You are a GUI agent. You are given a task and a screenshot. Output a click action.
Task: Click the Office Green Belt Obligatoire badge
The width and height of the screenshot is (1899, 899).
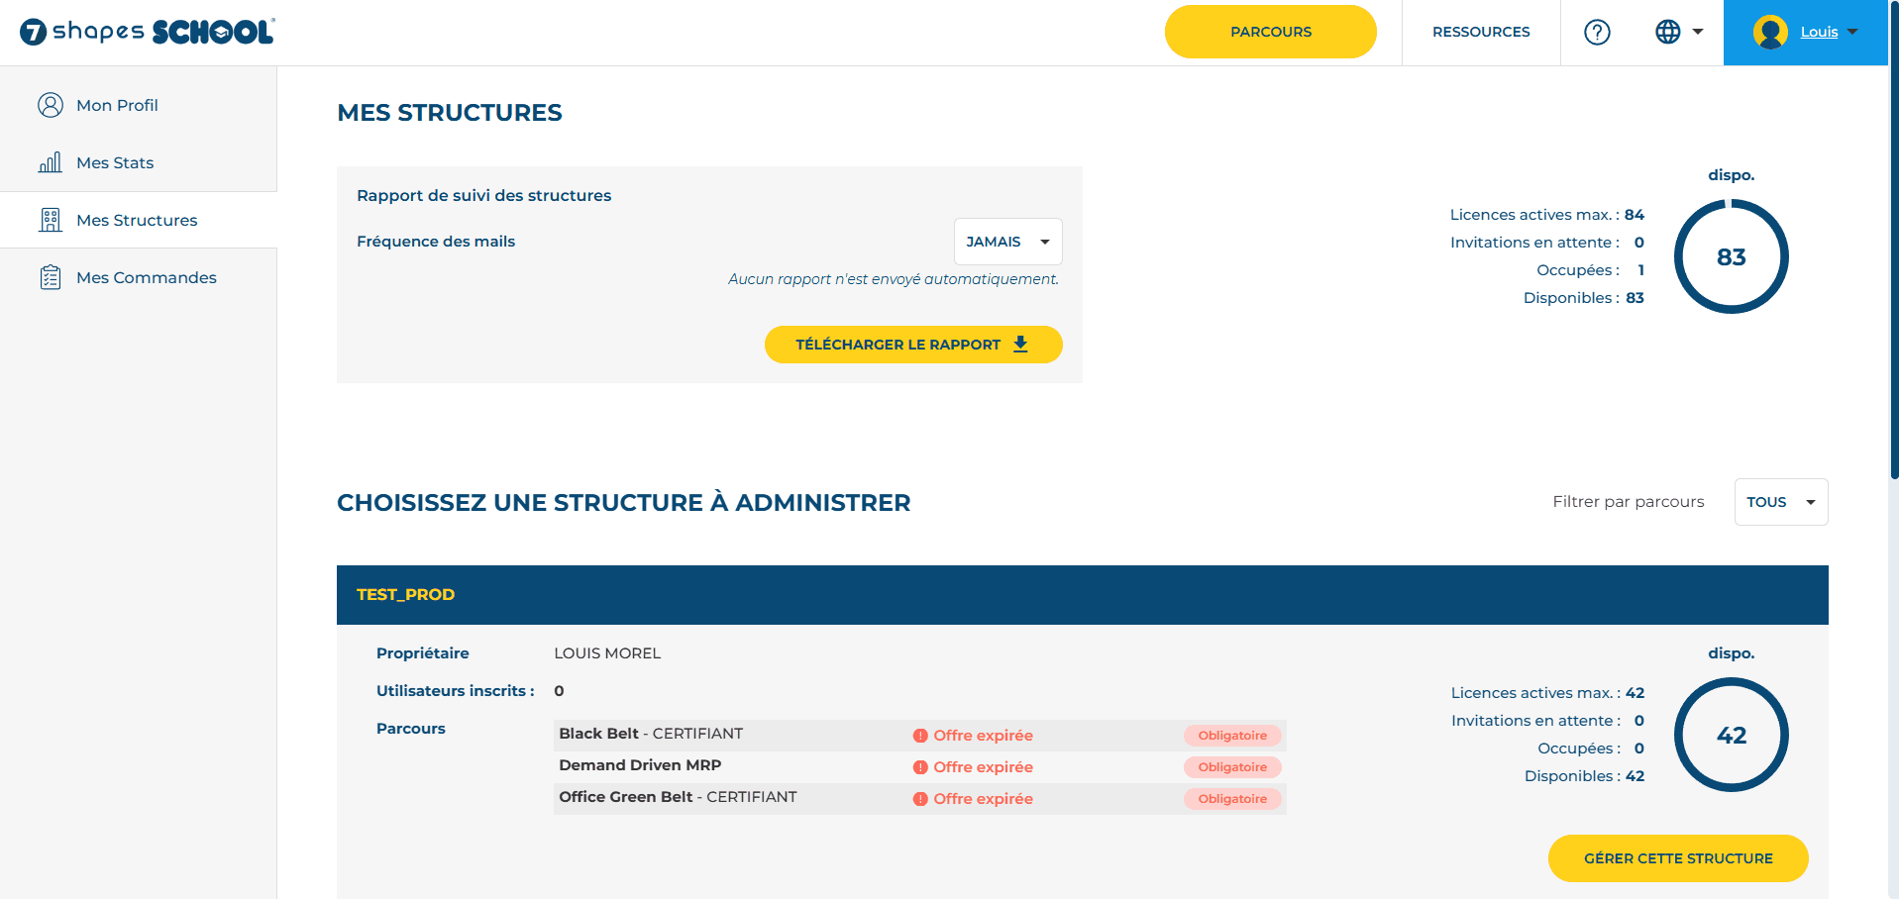[x=1232, y=799]
